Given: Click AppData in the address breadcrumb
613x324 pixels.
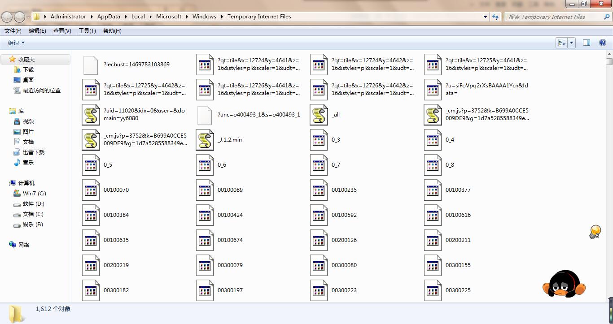Looking at the screenshot, I should 109,17.
